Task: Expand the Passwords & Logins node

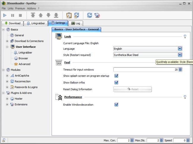Action: (x=7, y=87)
